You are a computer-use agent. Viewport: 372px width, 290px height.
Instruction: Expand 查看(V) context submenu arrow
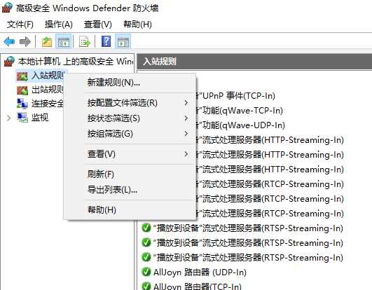[x=186, y=154]
